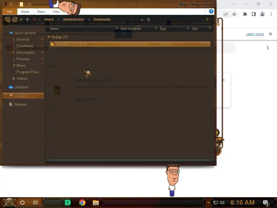
Task: Open the Chrome profile avatar
Action: 262,14
